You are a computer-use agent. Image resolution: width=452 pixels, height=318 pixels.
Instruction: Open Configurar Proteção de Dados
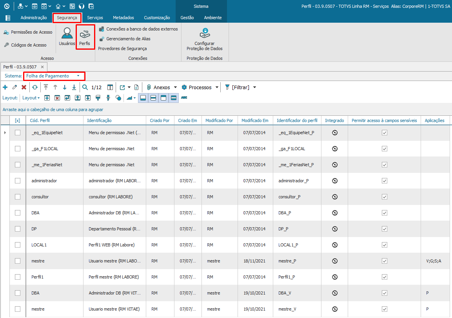pos(204,40)
